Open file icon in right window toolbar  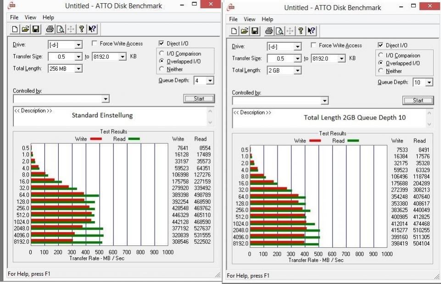pos(245,31)
